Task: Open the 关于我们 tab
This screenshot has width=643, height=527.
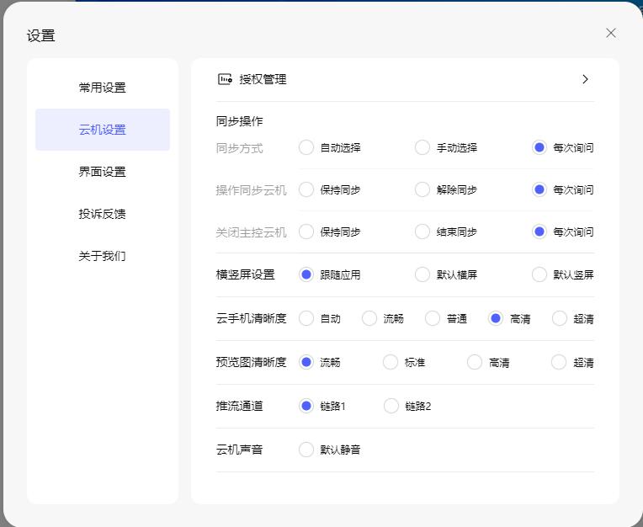Action: coord(103,256)
